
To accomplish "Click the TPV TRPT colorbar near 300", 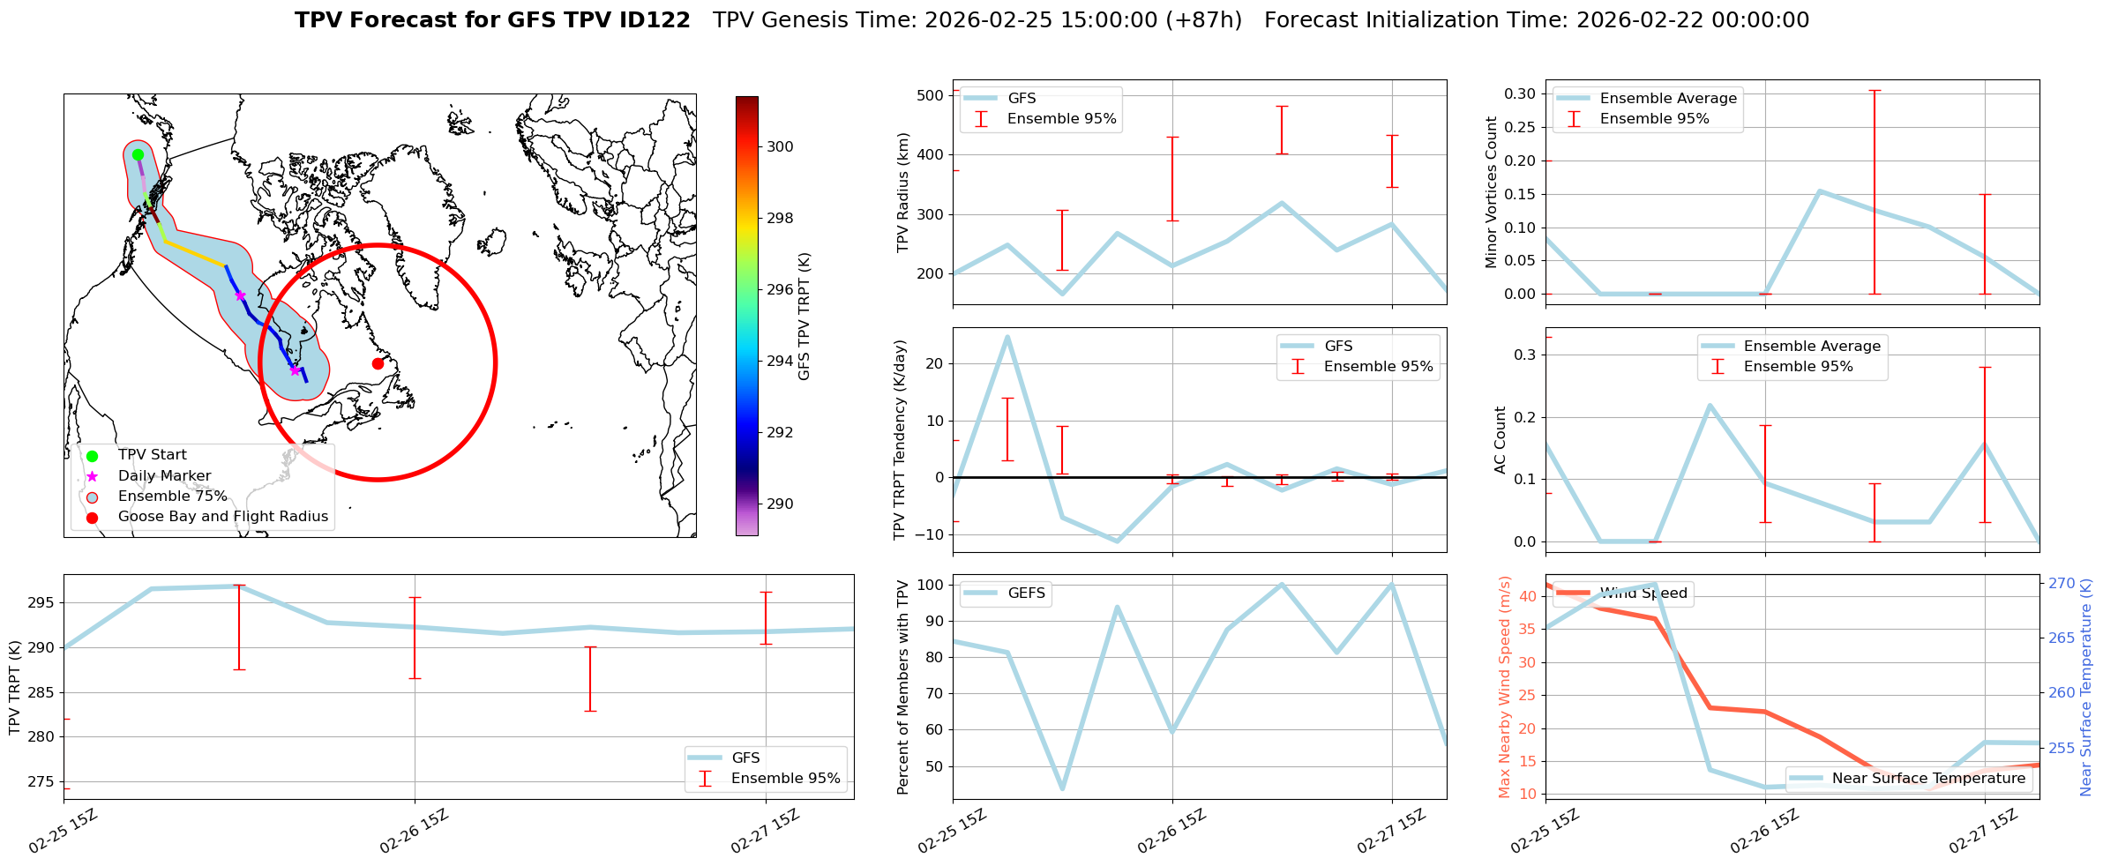I will [x=746, y=147].
